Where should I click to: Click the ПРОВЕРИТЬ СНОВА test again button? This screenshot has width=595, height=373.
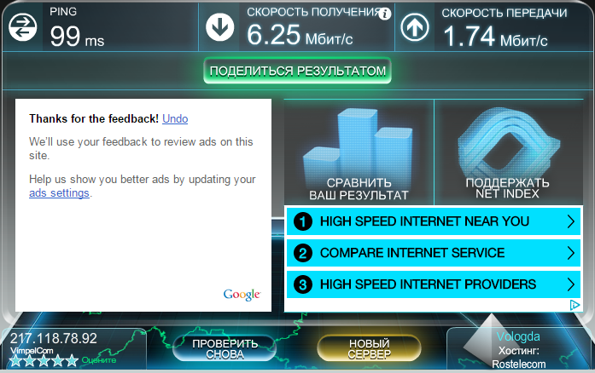[x=225, y=348]
